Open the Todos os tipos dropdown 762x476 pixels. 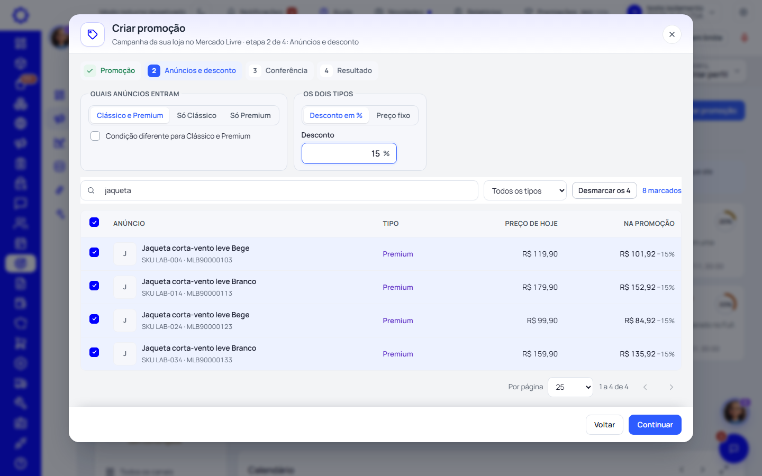click(x=525, y=191)
